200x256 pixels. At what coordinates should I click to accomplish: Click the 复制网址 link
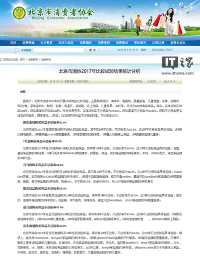tap(137, 81)
